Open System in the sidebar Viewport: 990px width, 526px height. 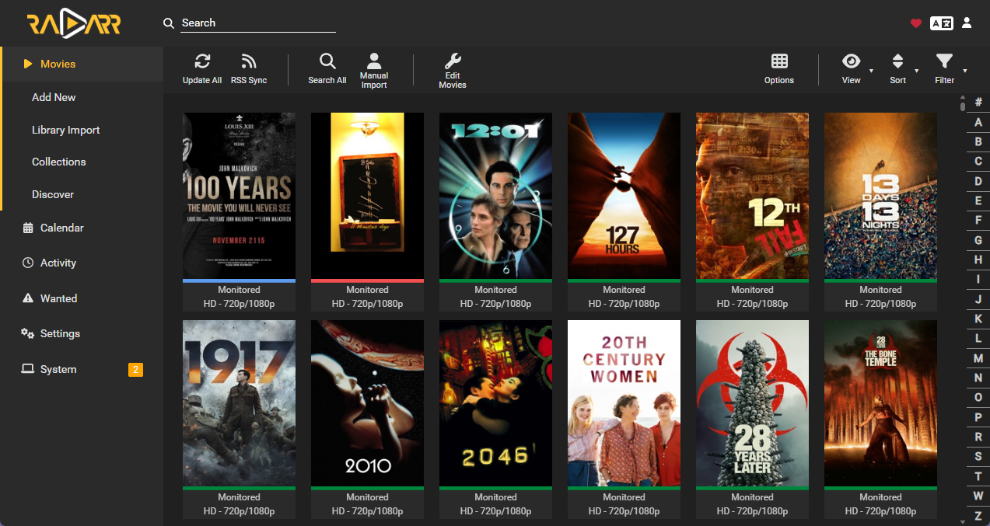82,369
